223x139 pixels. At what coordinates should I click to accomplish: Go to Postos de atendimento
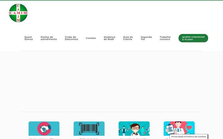[49, 38]
